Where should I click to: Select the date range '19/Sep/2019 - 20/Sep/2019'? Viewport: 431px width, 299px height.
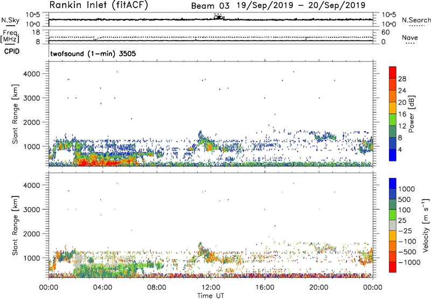301,5
